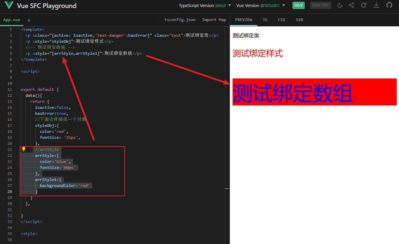
Task: Switch to the JS output tab
Action: point(265,20)
